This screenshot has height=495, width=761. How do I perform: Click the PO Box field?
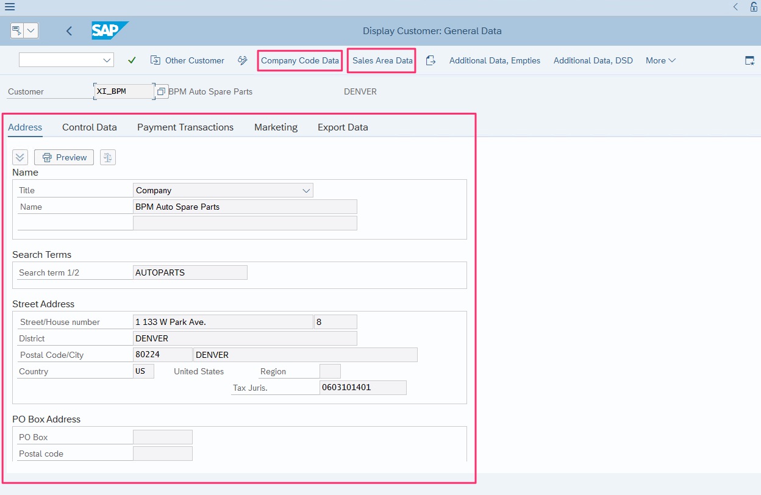point(163,437)
